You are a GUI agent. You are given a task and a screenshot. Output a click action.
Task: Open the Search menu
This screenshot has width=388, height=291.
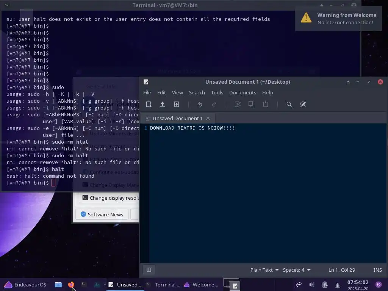197,92
